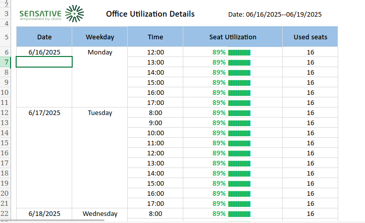Click the 9:00 time cell
The height and width of the screenshot is (223, 365).
(x=155, y=123)
